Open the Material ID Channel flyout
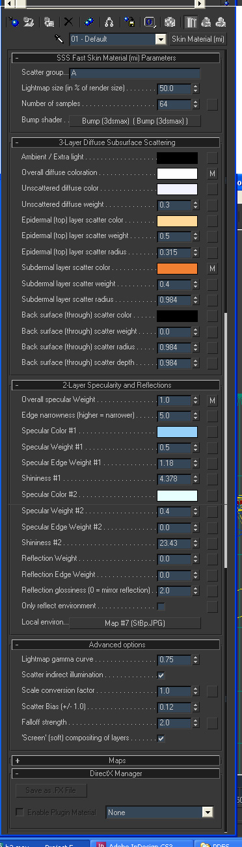The image size is (242, 847). 150,22
